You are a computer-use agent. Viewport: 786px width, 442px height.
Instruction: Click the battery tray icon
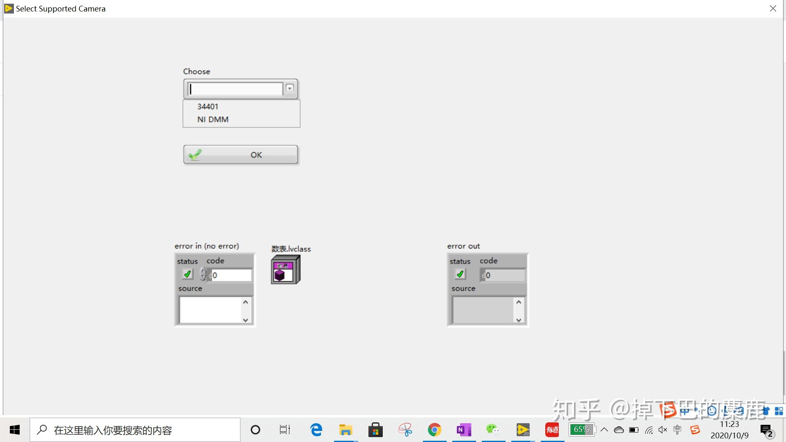point(634,430)
